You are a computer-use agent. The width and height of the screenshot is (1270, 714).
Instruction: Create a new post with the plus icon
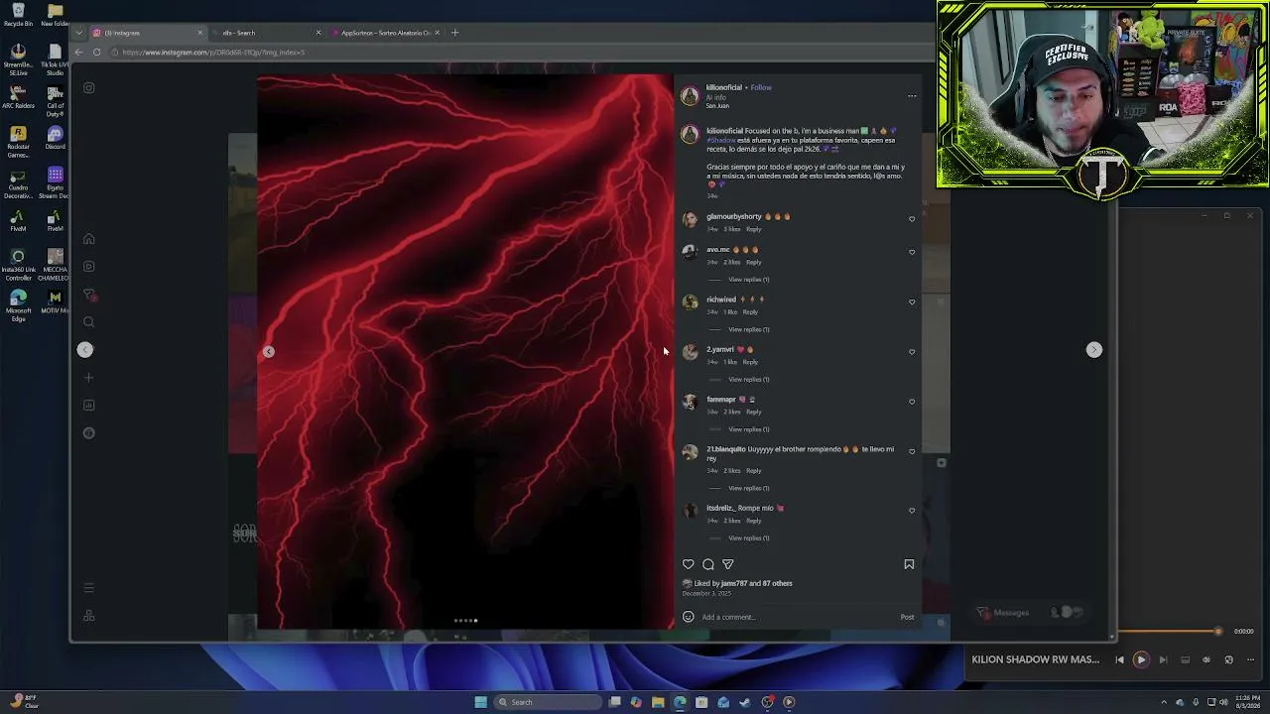[88, 377]
